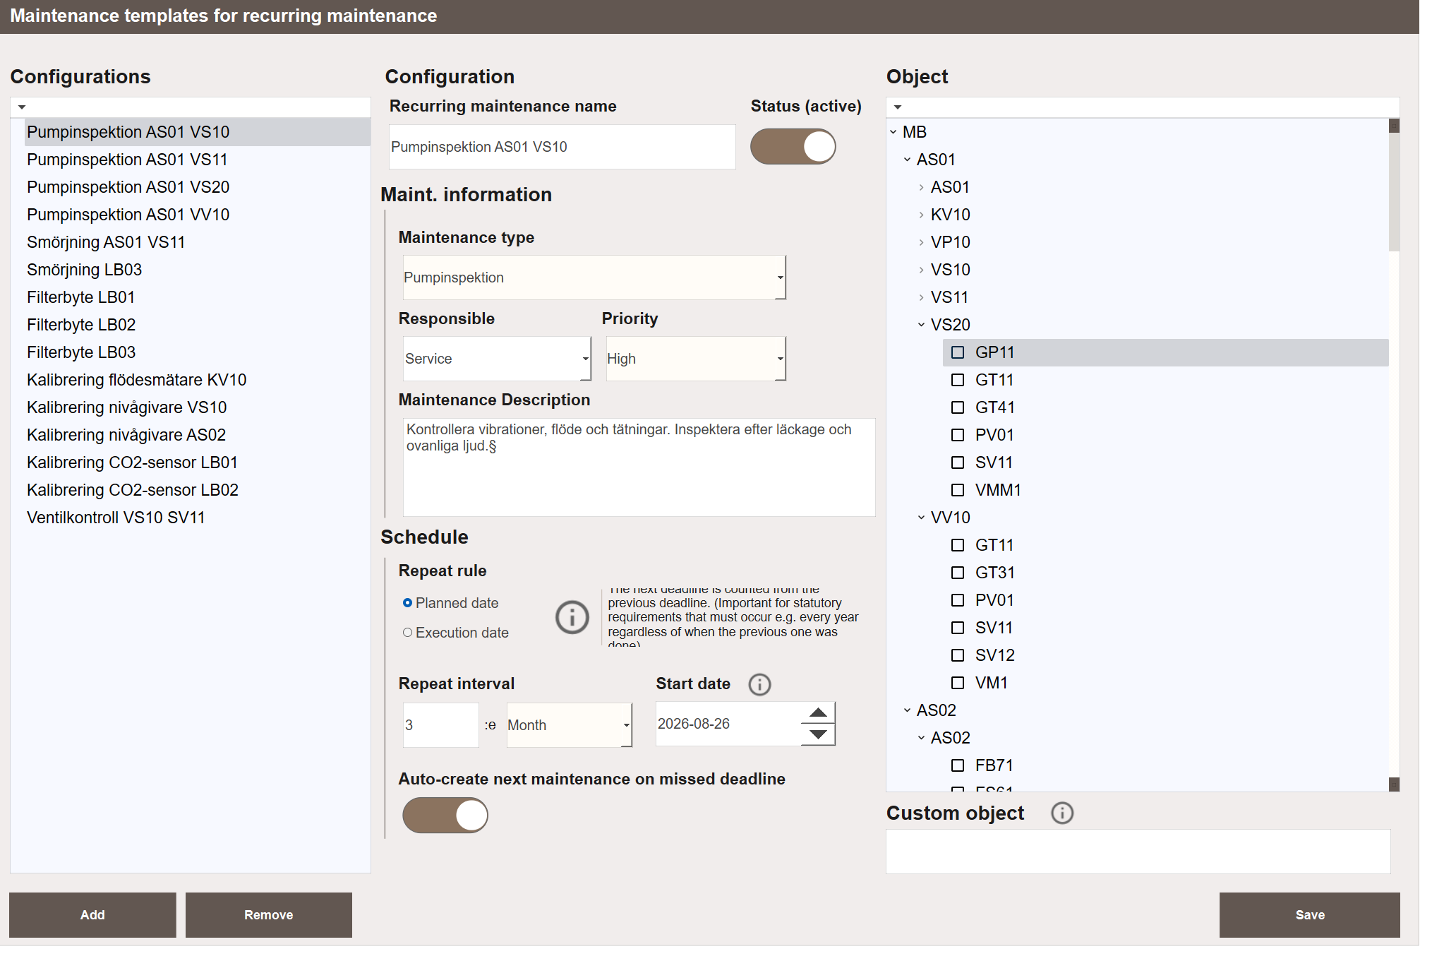The height and width of the screenshot is (961, 1432).
Task: Check the GT41 checkbox under VS20
Action: pos(958,407)
